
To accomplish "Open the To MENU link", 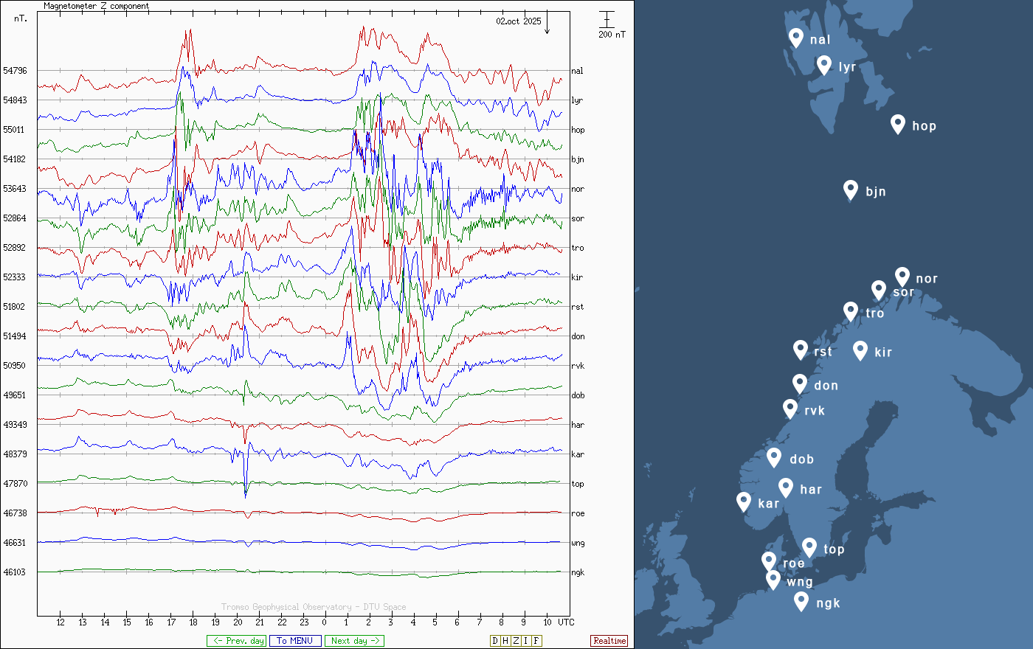I will [x=295, y=641].
